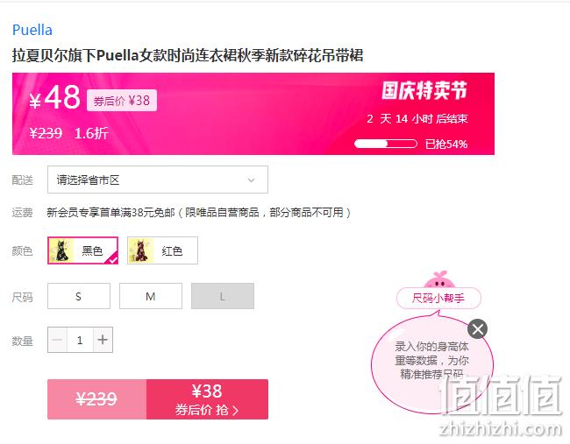Screen dimensions: 570x444
Task: Click the 国庆特卖节 promotion banner title
Action: pos(424,90)
